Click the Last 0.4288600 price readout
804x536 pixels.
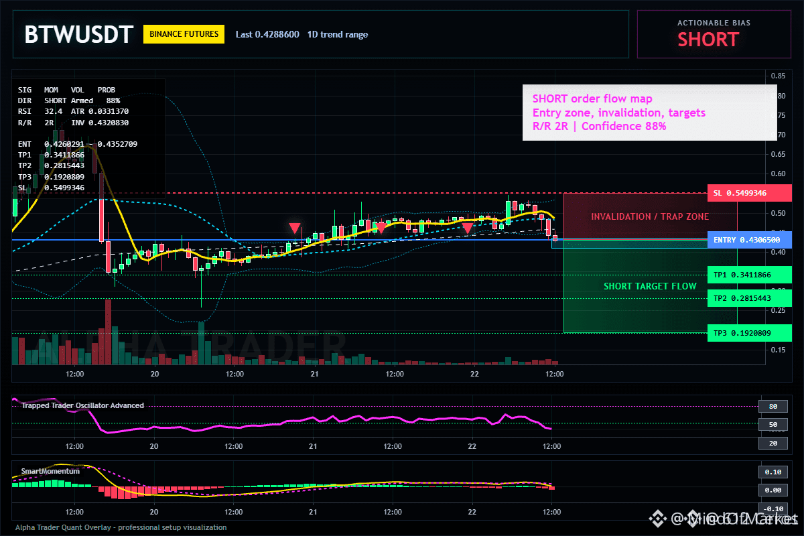[x=267, y=34]
